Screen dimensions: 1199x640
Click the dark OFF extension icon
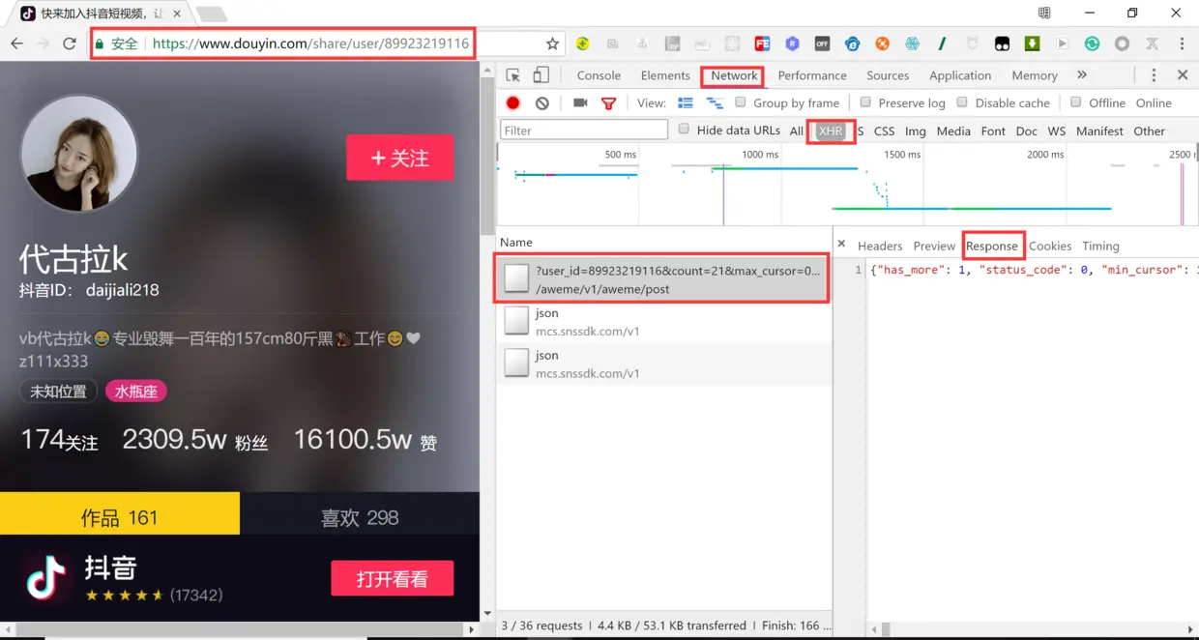(822, 44)
